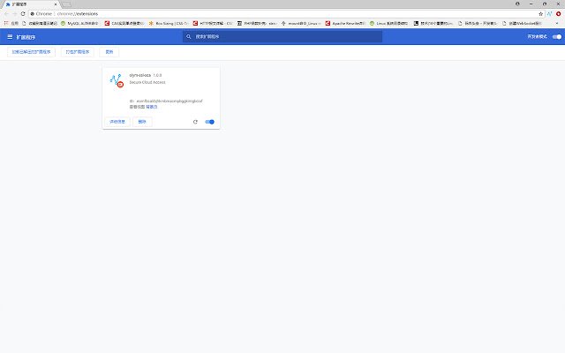565x353 pixels.
Task: Open Apache Rewrite bookmark
Action: click(345, 23)
